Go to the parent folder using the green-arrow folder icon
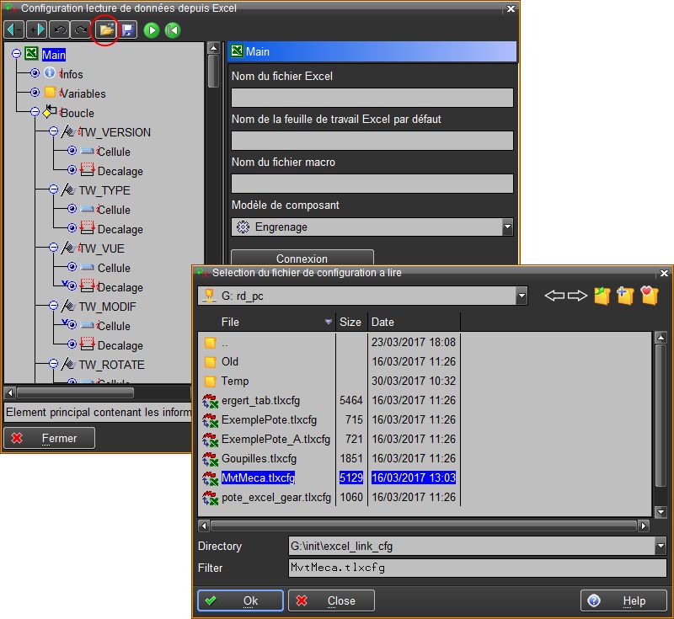This screenshot has width=674, height=619. pyautogui.click(x=602, y=296)
